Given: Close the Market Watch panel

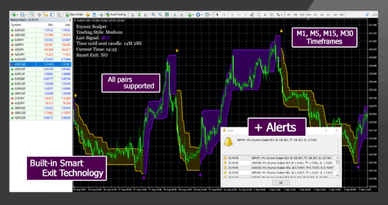Looking at the screenshot, I should click(x=70, y=20).
